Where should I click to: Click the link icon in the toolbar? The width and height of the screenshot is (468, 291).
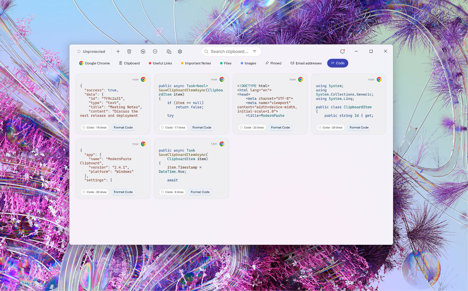[x=143, y=51]
